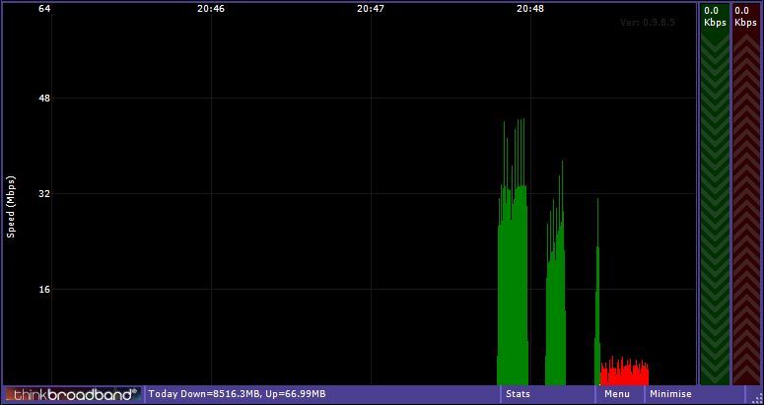Select the 'Today Down=8516.3MB, Up=66.99MB' status text

pyautogui.click(x=238, y=394)
